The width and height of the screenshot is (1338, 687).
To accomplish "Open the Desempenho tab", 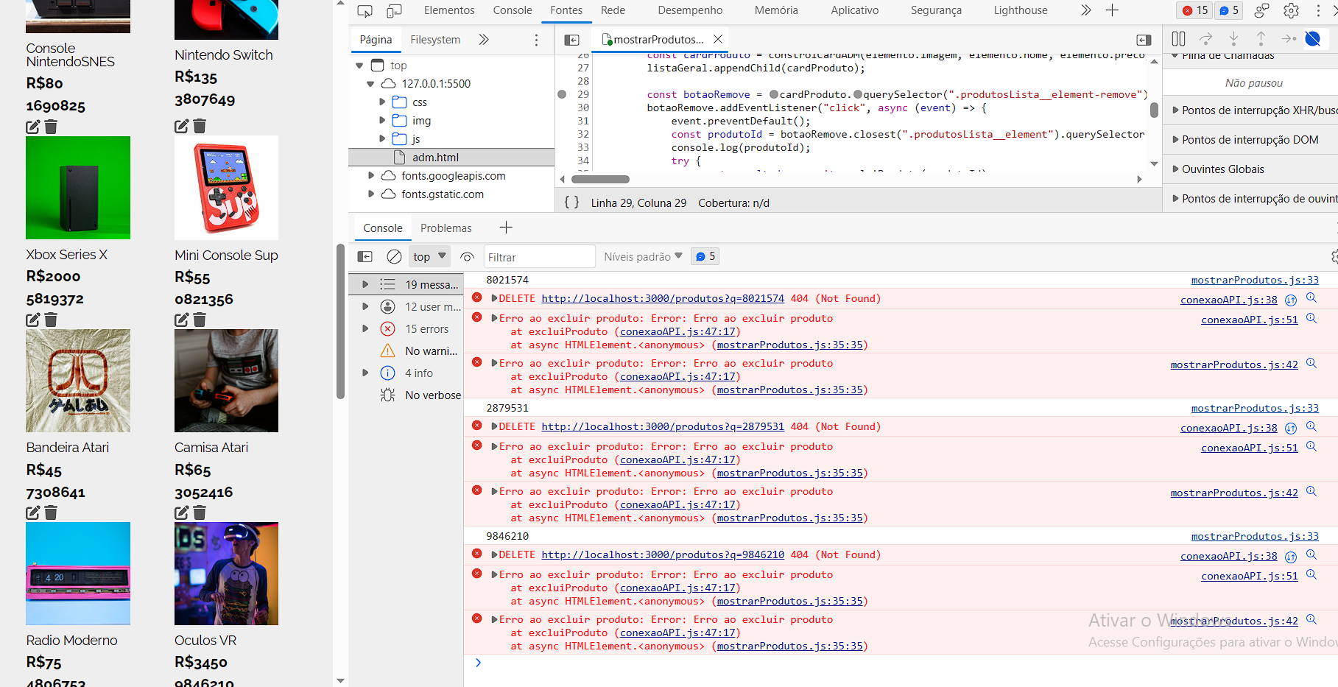I will (690, 10).
